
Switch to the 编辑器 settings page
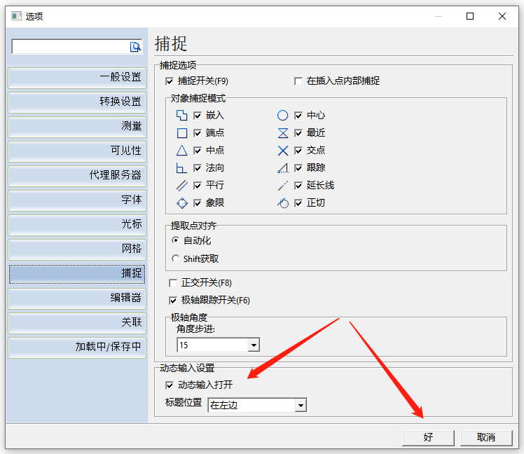pos(77,298)
